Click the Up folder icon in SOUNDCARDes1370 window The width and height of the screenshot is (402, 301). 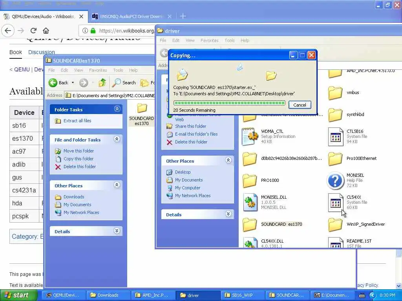click(102, 83)
